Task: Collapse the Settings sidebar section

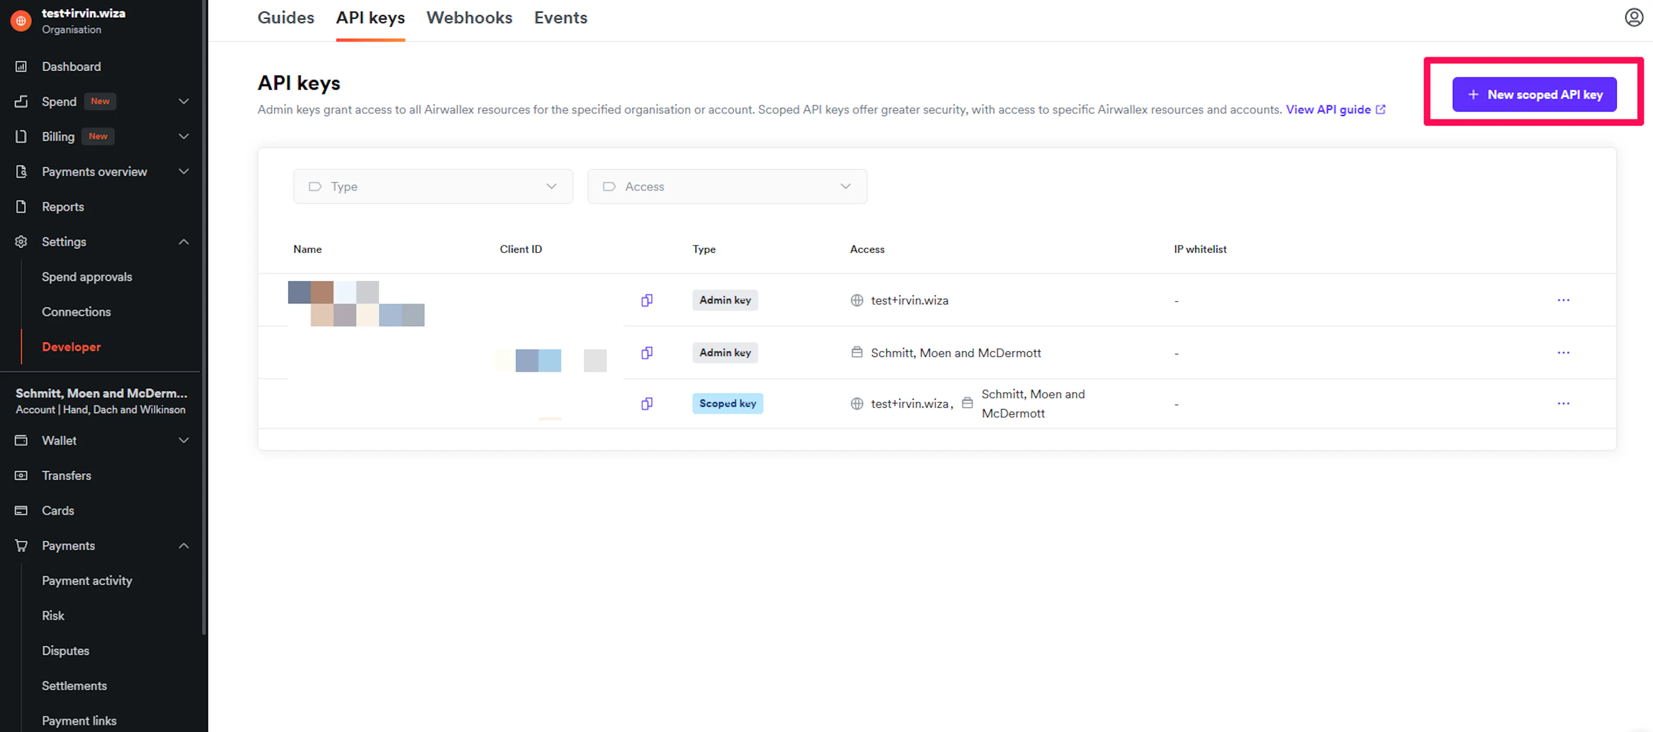Action: tap(183, 242)
